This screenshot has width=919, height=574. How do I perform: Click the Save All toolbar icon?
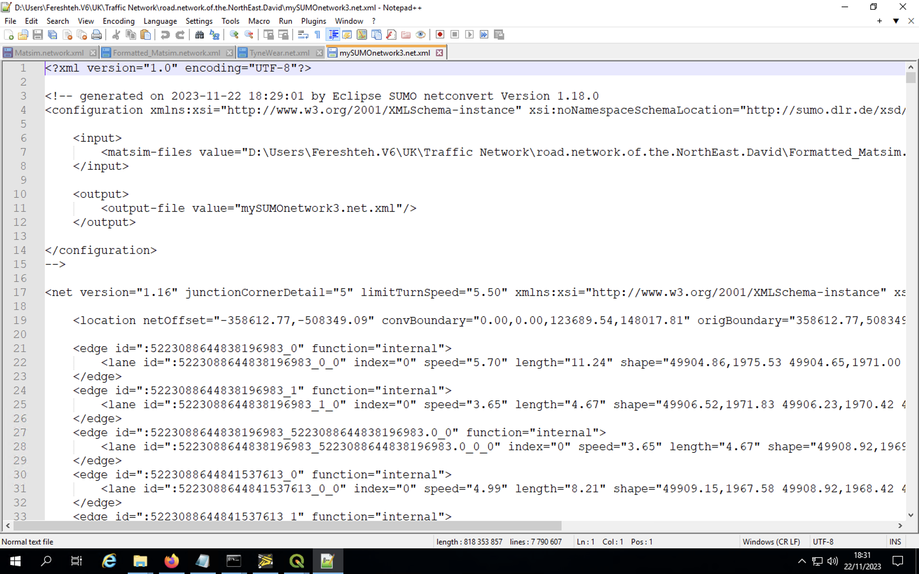(52, 34)
